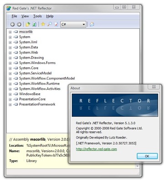Click the envelope feedback icon

pos(92,24)
